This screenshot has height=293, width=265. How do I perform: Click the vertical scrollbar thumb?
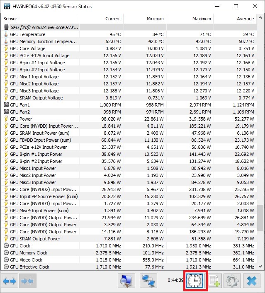pos(260,218)
